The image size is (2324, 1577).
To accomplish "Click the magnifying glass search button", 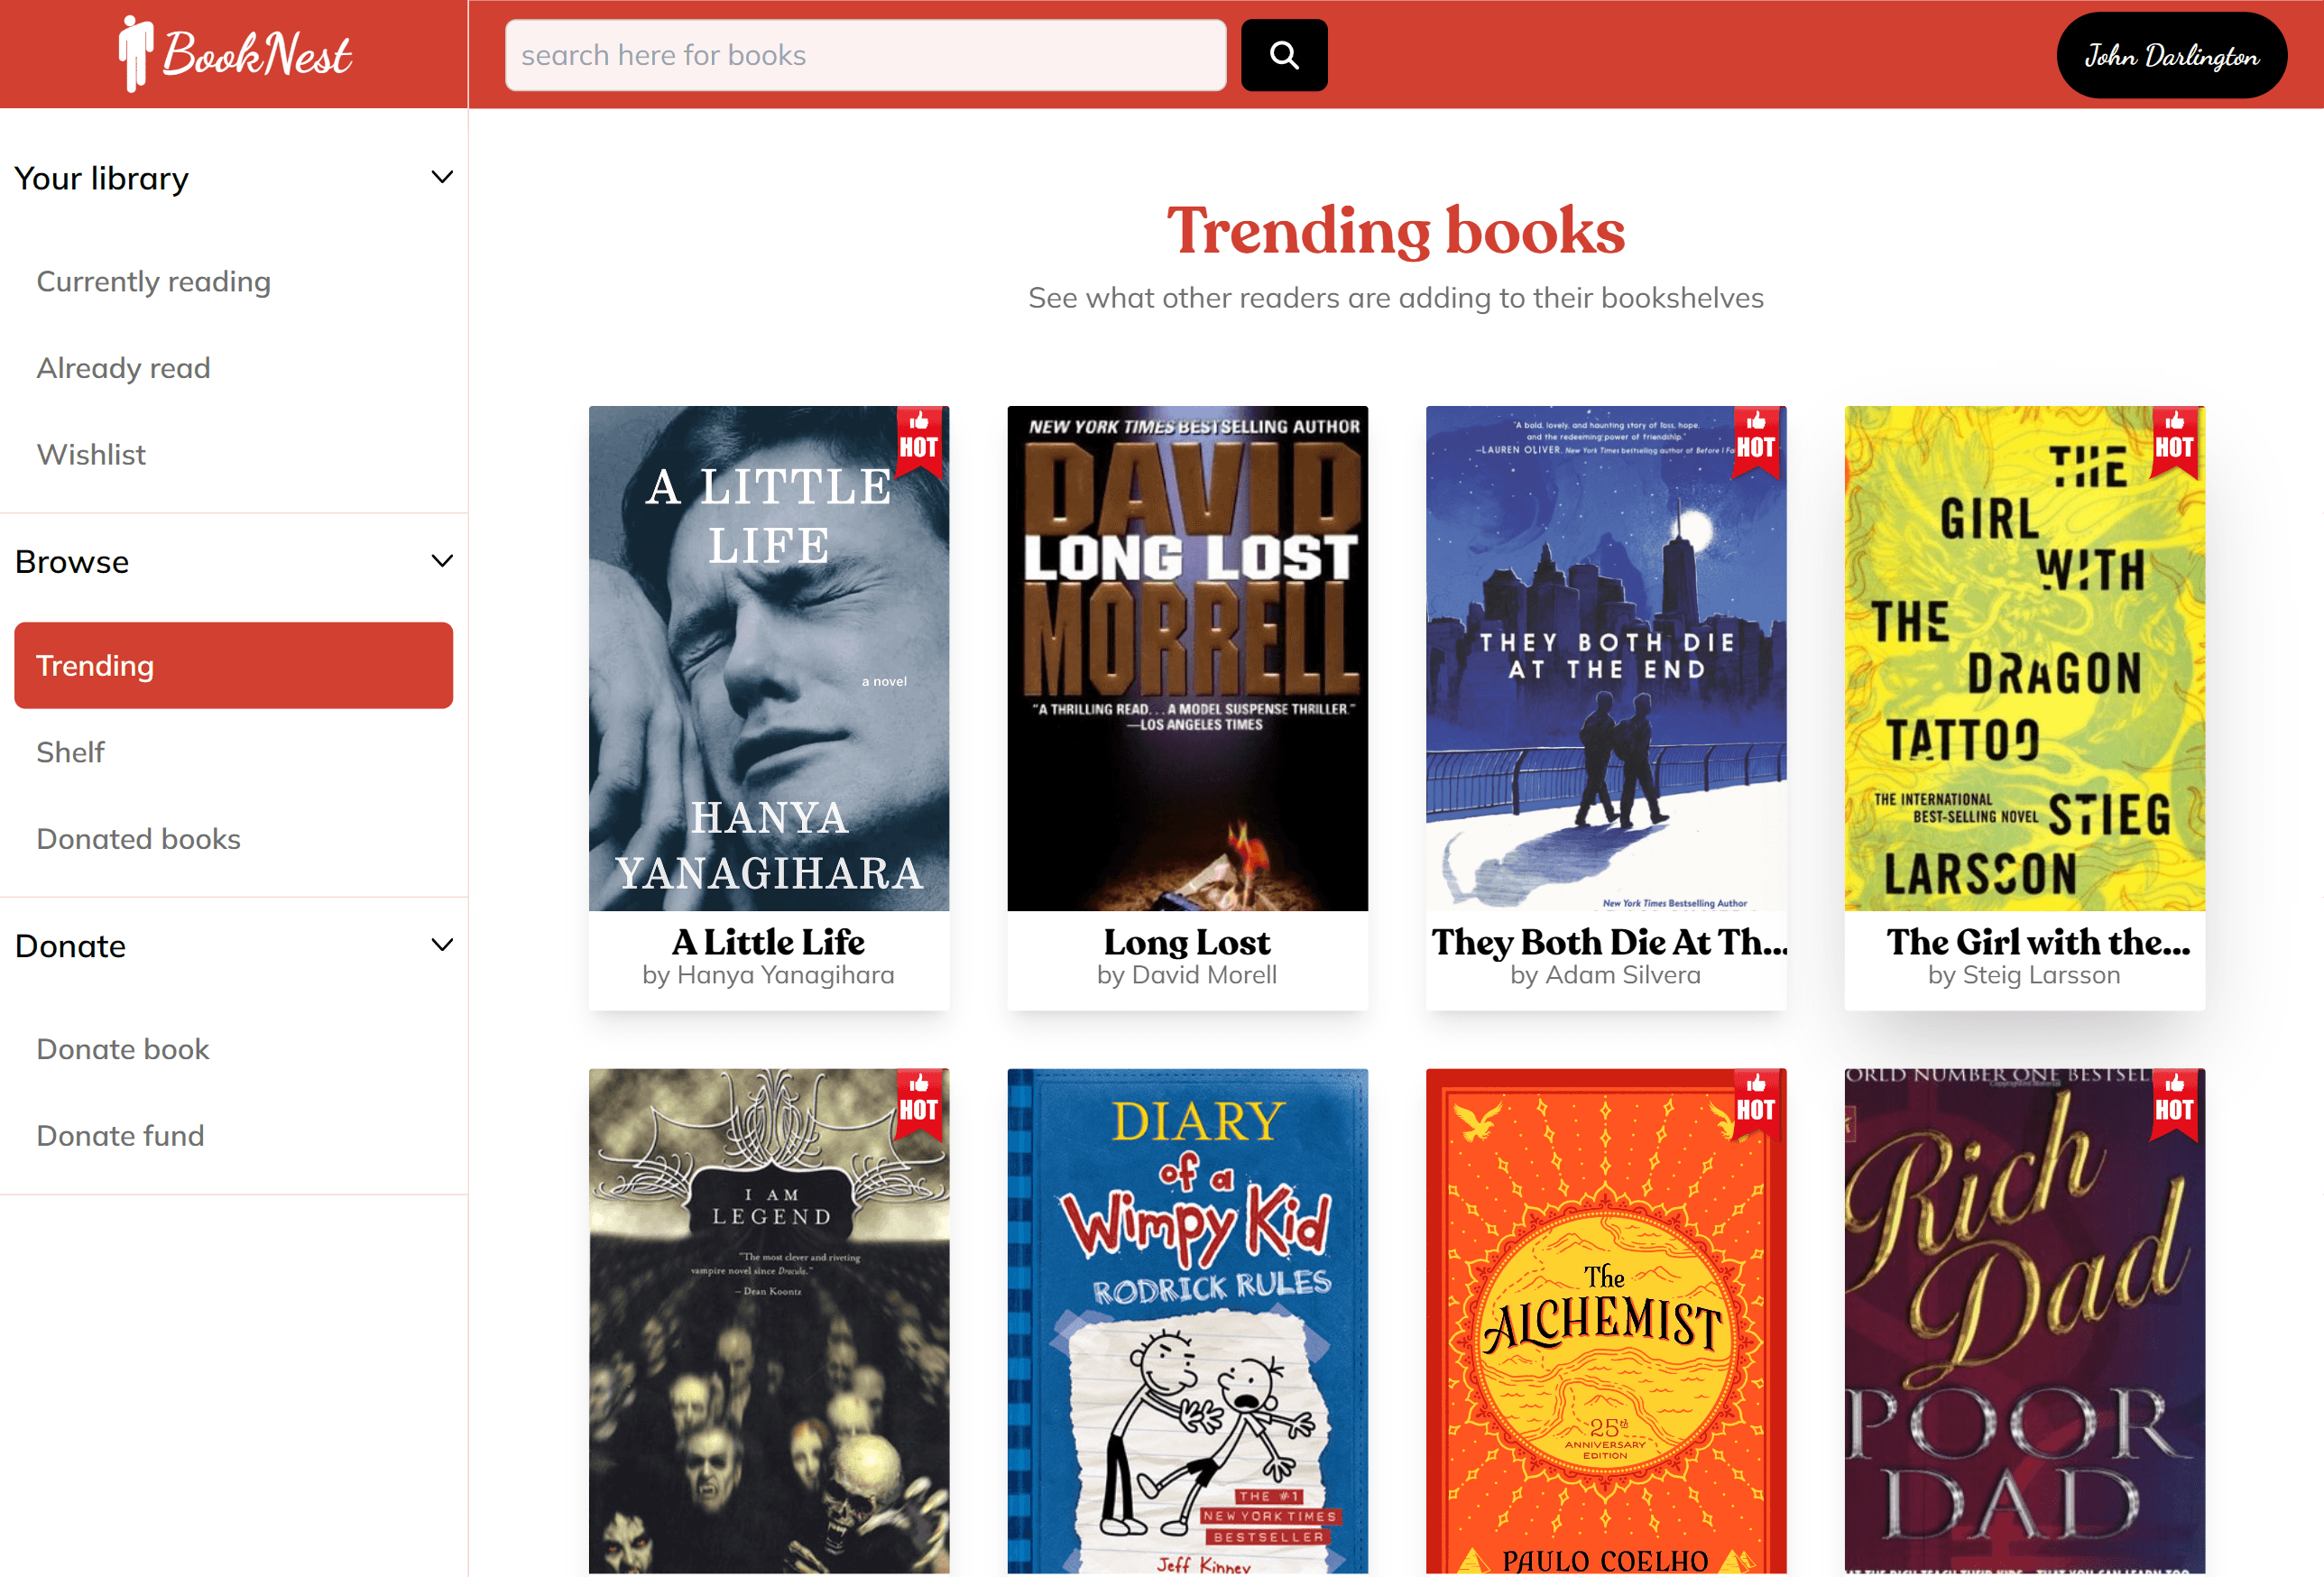I will pyautogui.click(x=1283, y=55).
